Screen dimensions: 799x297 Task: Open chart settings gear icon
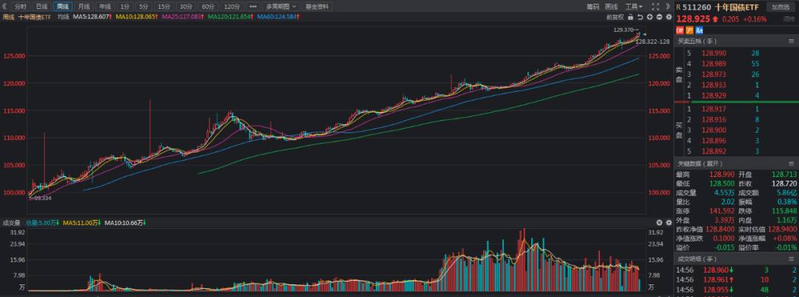coord(669,17)
